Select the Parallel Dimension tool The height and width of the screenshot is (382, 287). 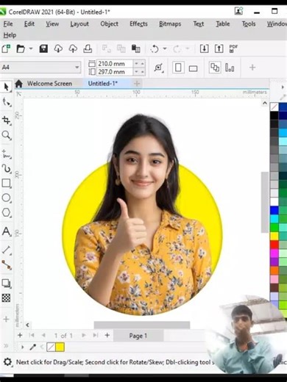tap(6, 250)
